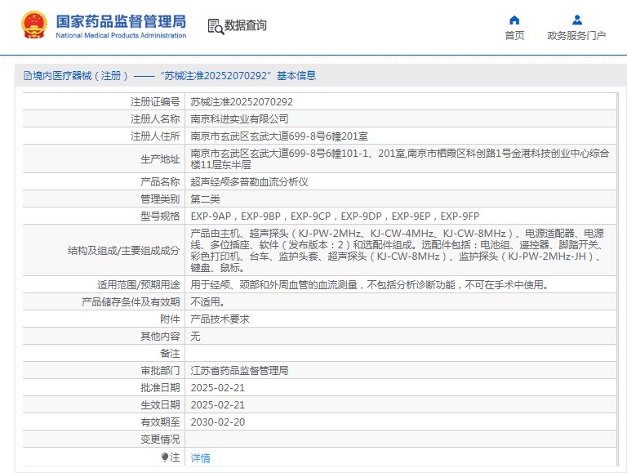This screenshot has width=627, height=473.
Task: Click the 数据查询 label
Action: pos(245,25)
